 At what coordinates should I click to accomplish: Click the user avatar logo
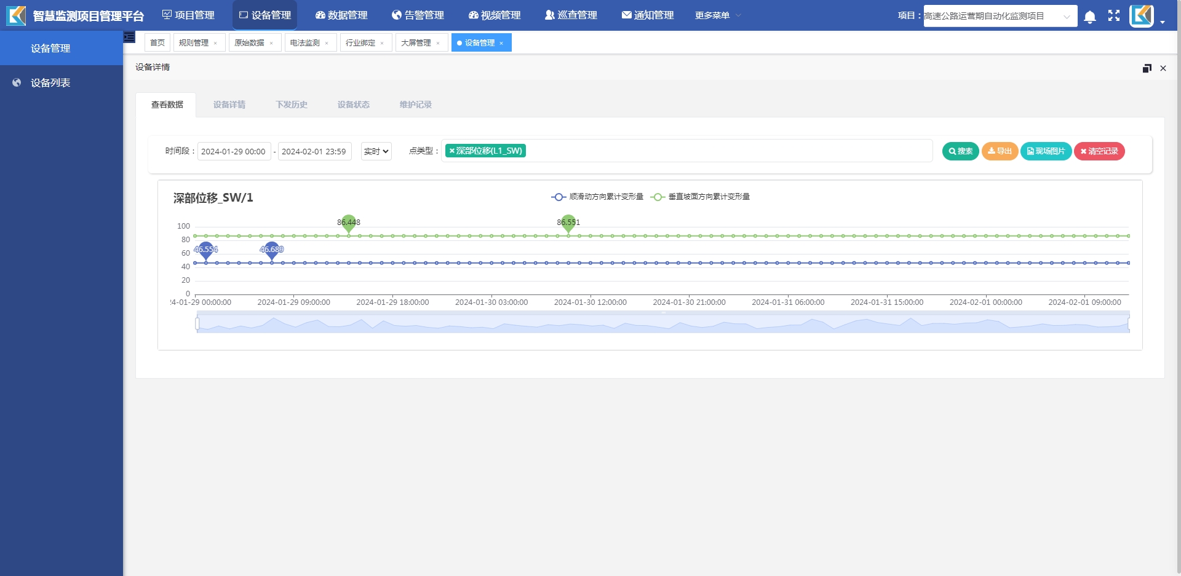pyautogui.click(x=1142, y=16)
